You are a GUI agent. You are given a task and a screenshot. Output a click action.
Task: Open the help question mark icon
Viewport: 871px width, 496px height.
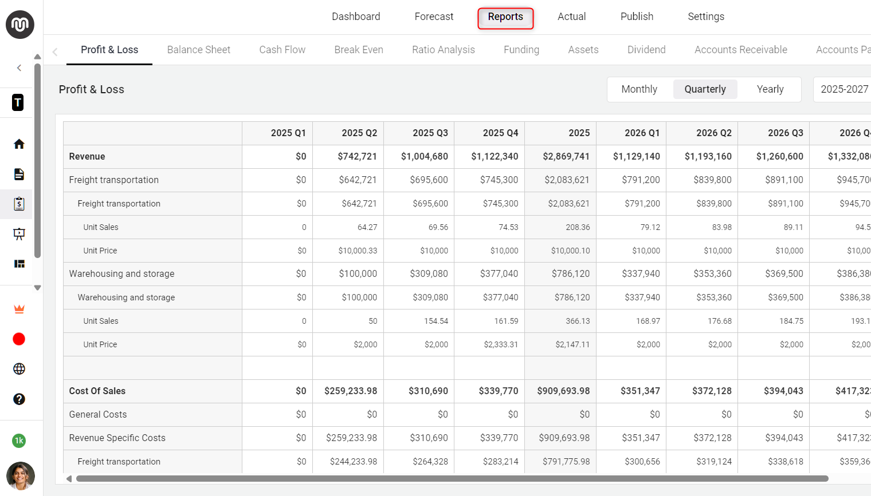(x=19, y=399)
